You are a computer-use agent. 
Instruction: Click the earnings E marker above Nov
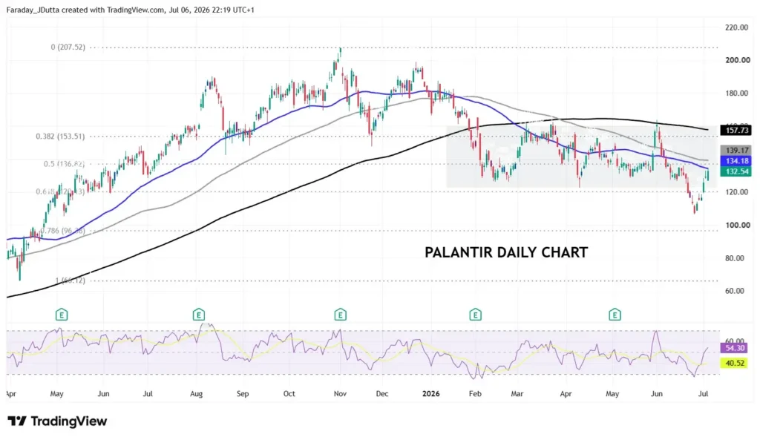(340, 315)
